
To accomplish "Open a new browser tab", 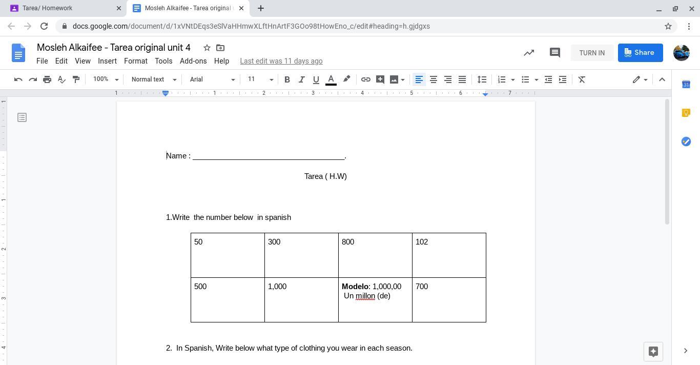I will point(261,8).
